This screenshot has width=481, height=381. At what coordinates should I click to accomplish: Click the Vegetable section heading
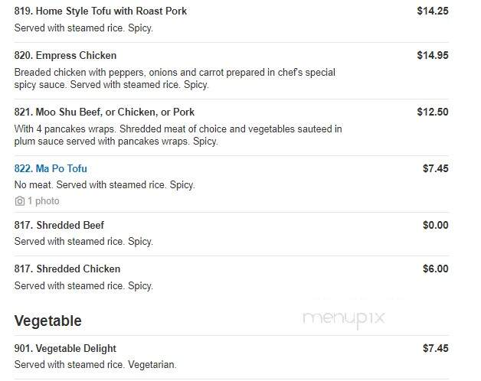coord(47,321)
